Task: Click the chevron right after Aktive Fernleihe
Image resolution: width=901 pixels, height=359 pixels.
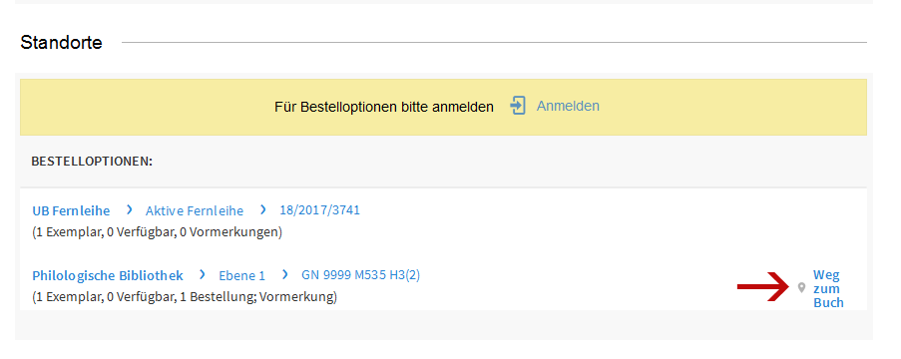Action: point(263,210)
